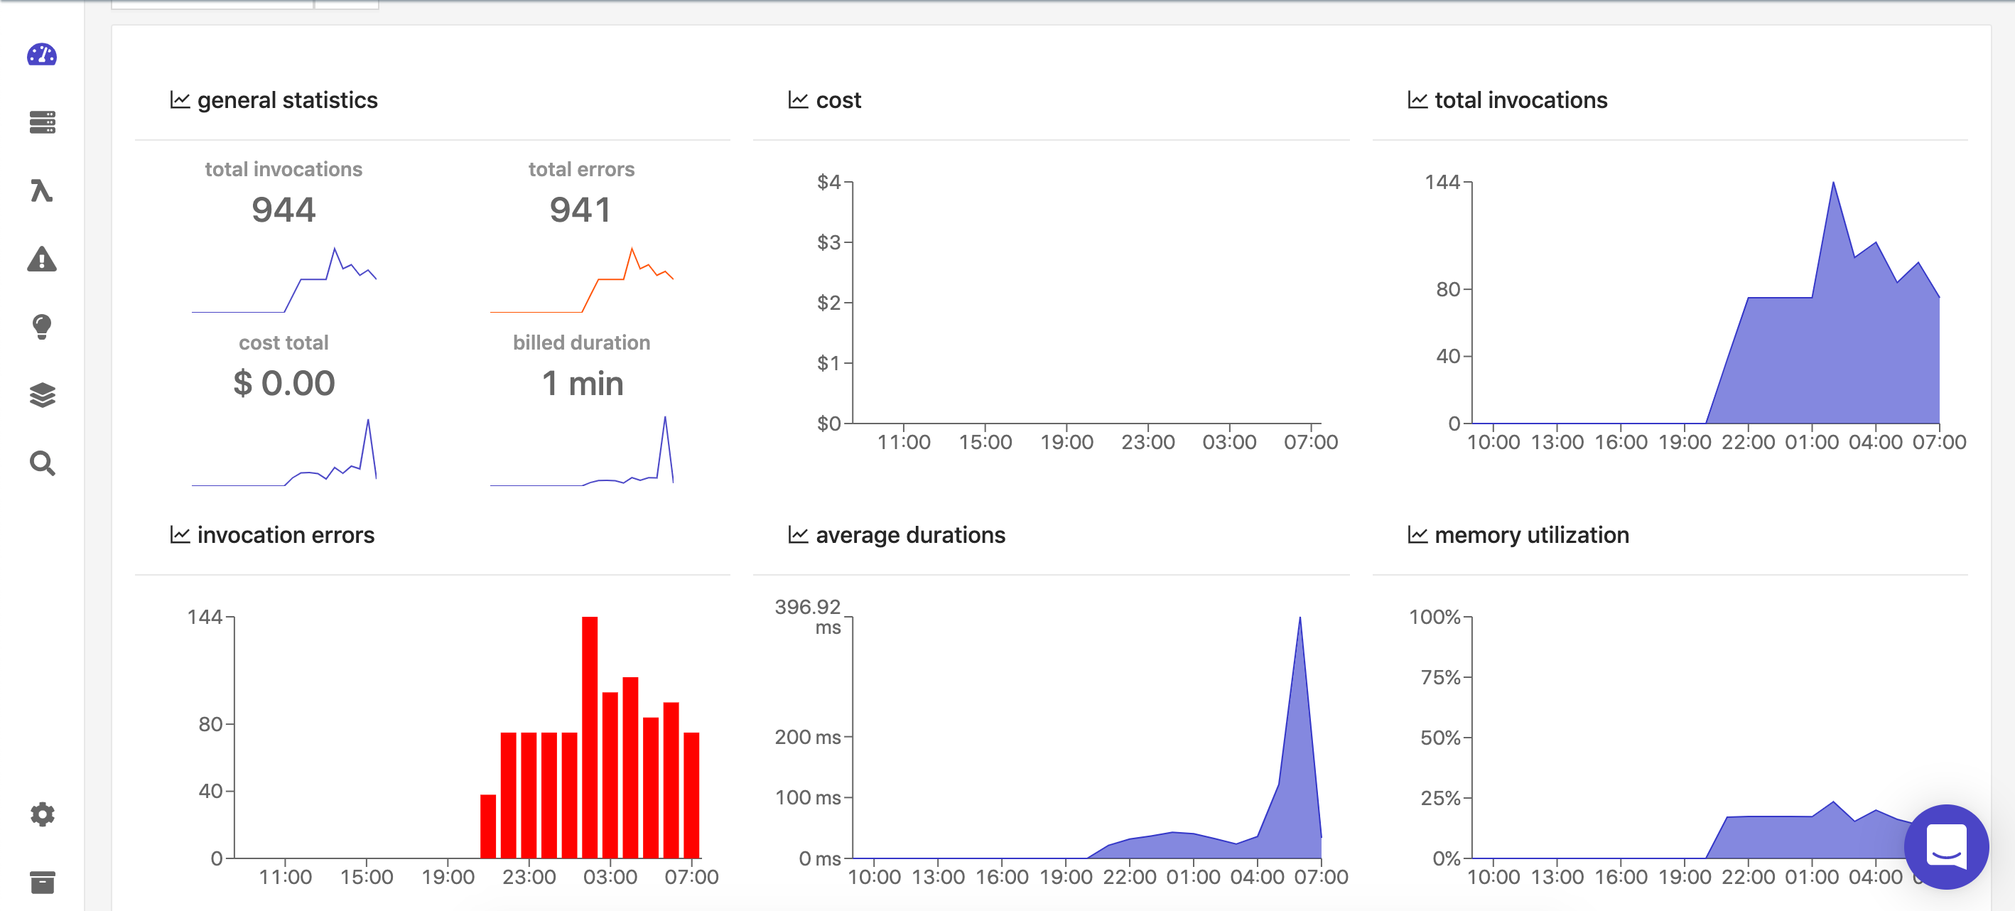Click the cost widget heading
The width and height of the screenshot is (2015, 911).
coord(838,100)
